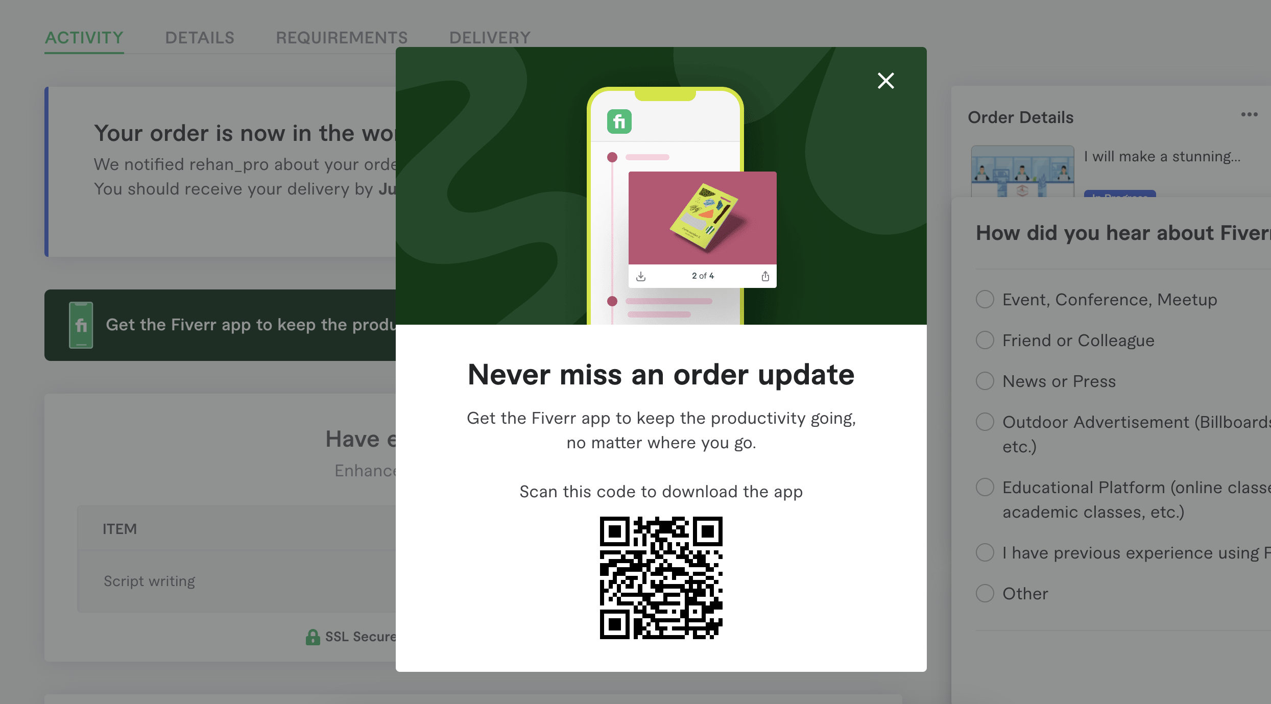Select Event, Conference, Meetup radio button
Image resolution: width=1271 pixels, height=704 pixels.
(986, 299)
